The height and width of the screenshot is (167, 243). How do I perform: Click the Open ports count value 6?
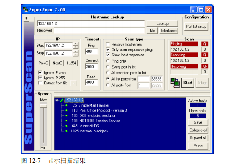point(198,116)
